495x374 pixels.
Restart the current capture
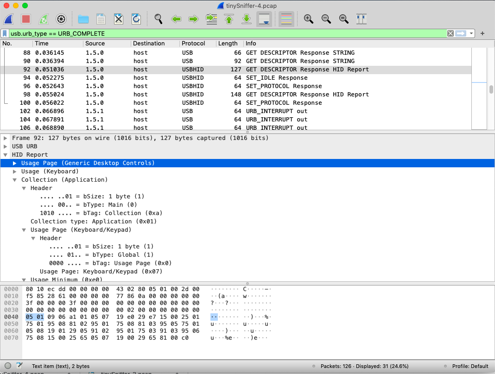(x=44, y=19)
